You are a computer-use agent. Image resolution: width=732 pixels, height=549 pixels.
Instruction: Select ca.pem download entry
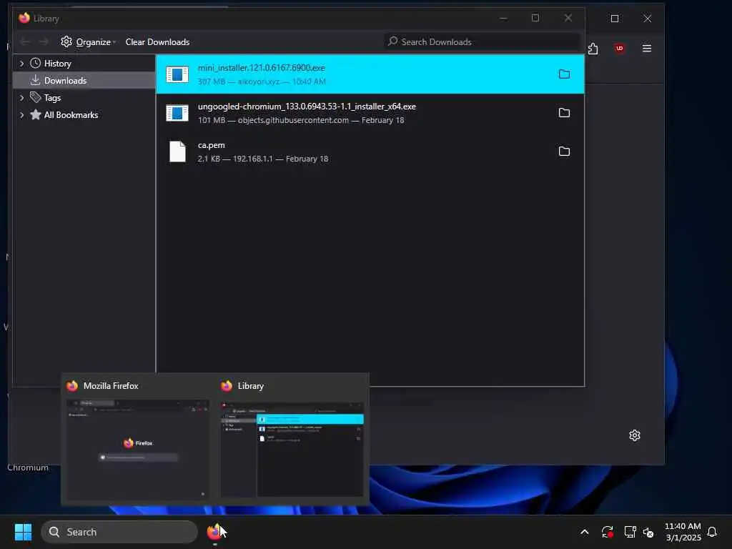[370, 152]
